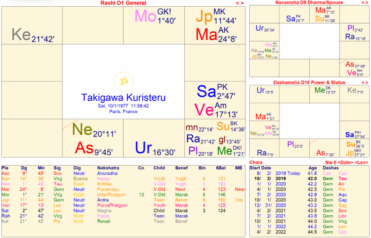
Task: Click the Nakshatra column header
Action: (108, 168)
